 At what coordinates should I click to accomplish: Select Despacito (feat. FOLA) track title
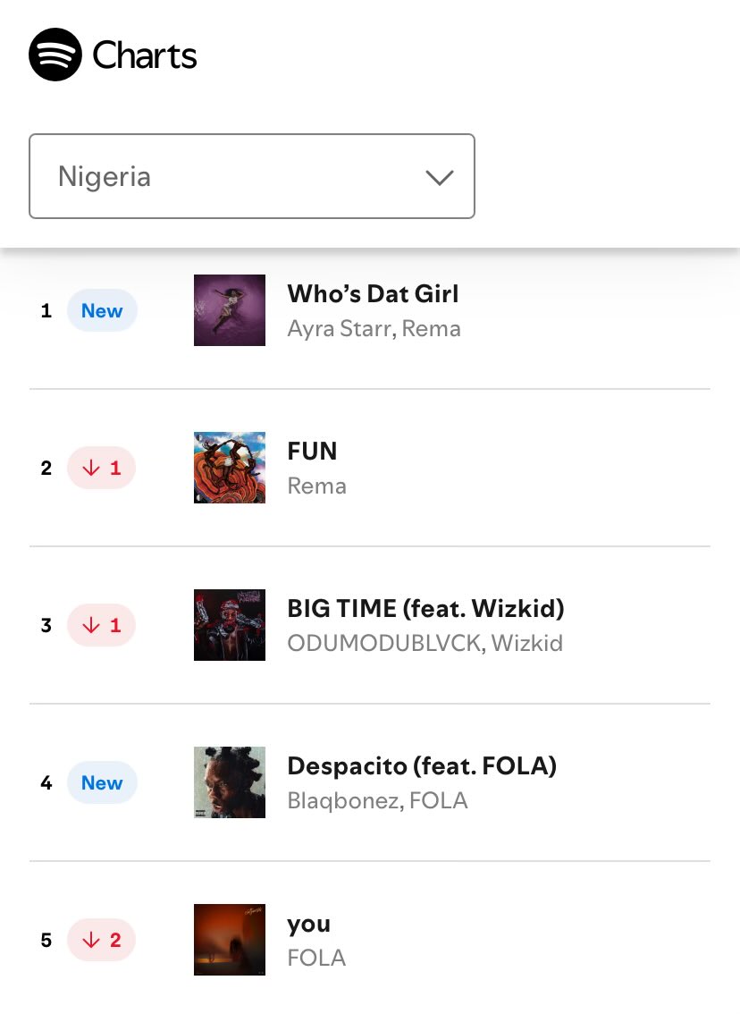[x=422, y=765]
